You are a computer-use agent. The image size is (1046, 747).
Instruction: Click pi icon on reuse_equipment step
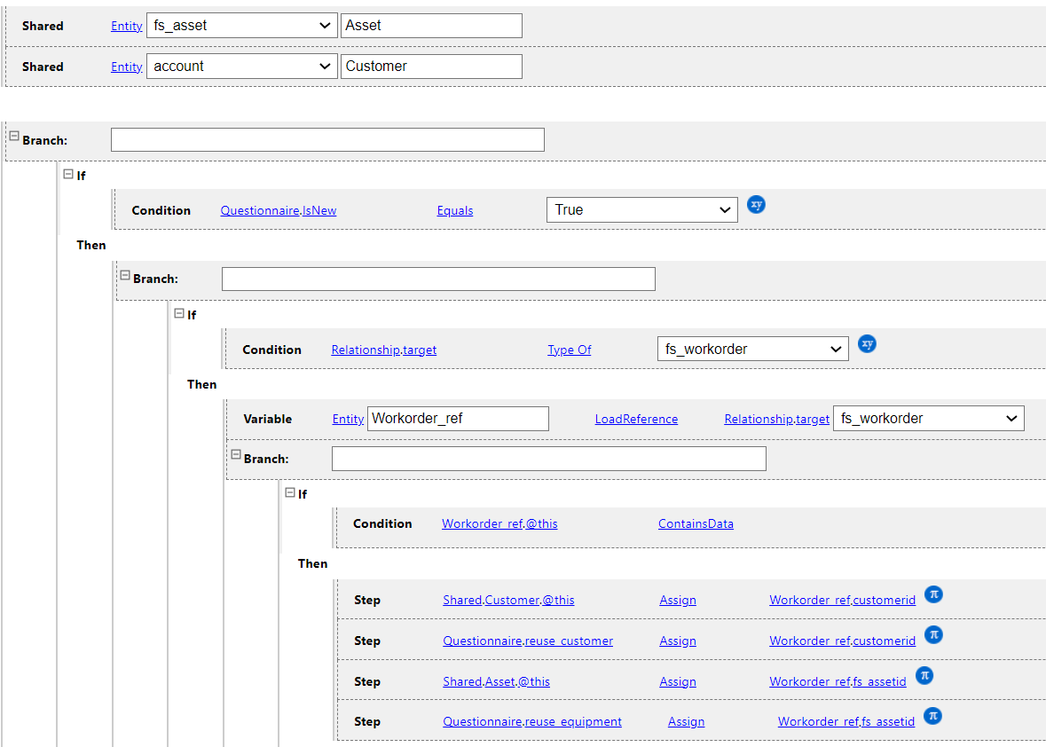pos(932,715)
